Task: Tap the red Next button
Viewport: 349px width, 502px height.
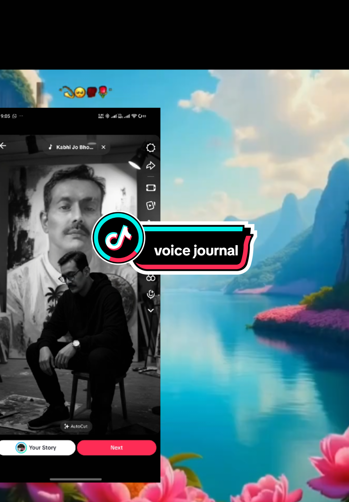Action: pos(117,448)
